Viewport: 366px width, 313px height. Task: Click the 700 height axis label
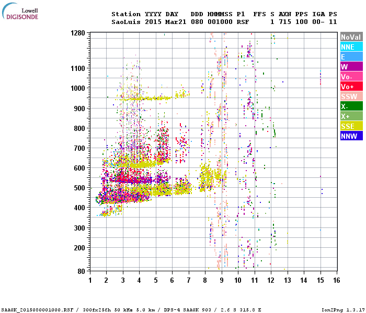(79, 148)
